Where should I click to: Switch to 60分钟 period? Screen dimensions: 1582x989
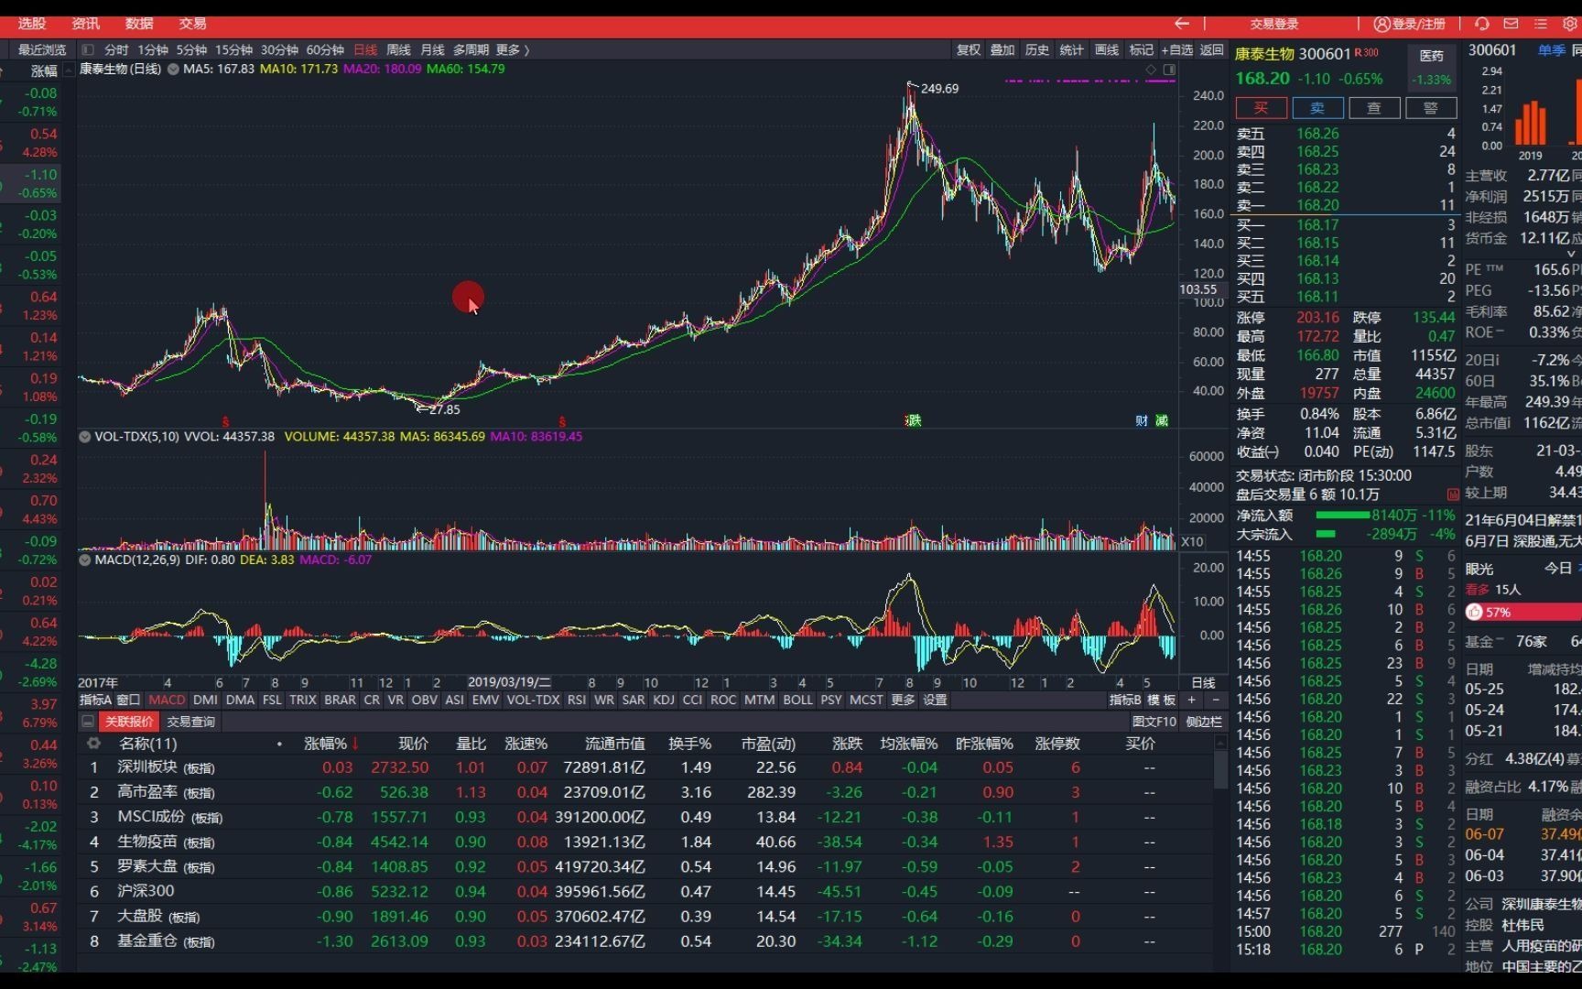click(x=325, y=49)
